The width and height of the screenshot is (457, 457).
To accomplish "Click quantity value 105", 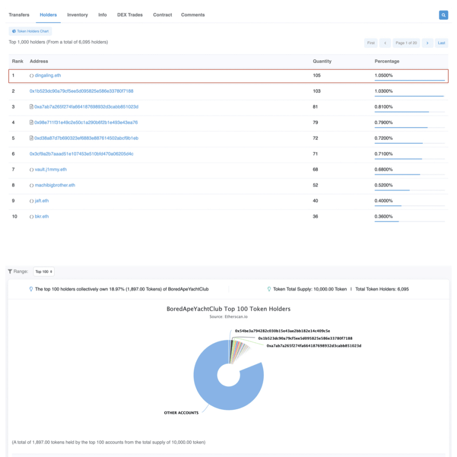I will pyautogui.click(x=316, y=75).
